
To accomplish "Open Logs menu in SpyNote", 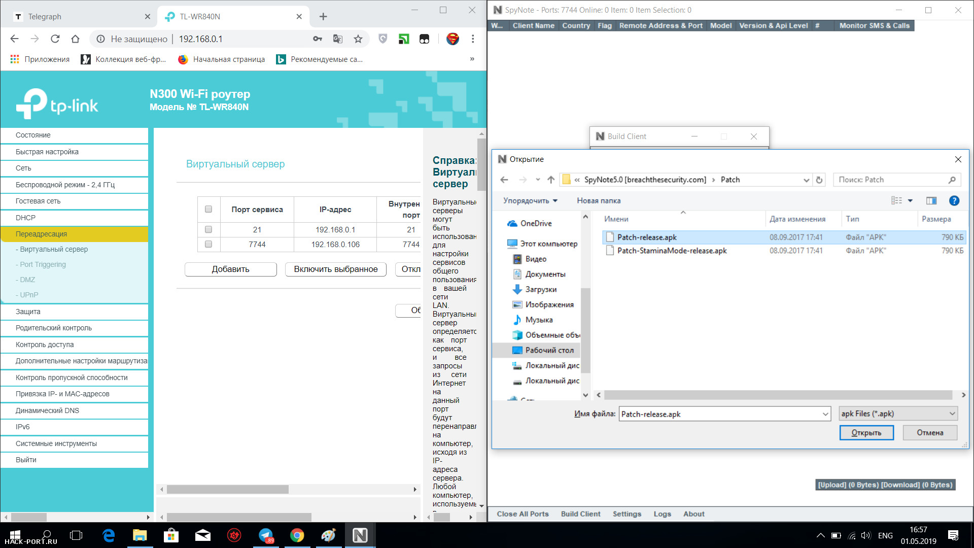I will [662, 514].
